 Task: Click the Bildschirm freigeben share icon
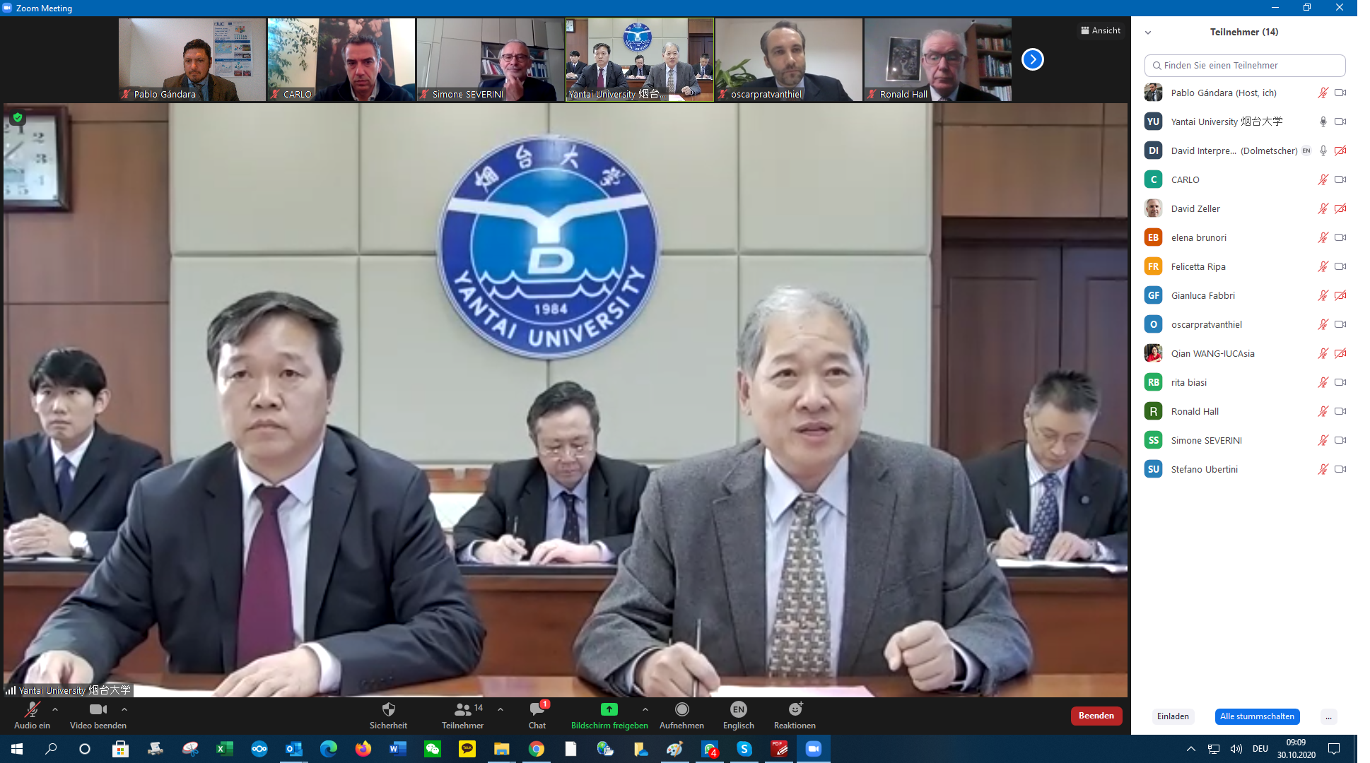609,709
